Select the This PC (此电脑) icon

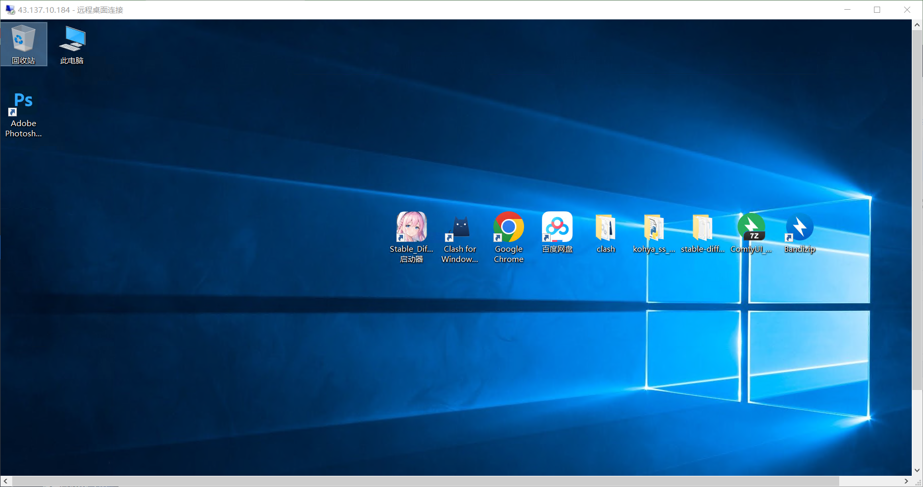point(72,44)
